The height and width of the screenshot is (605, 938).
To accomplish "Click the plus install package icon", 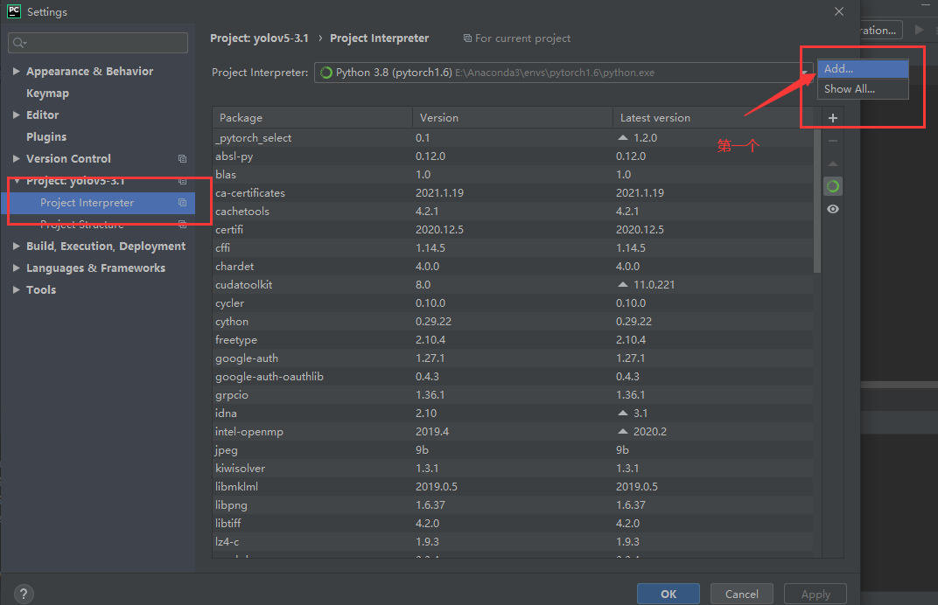I will [833, 118].
